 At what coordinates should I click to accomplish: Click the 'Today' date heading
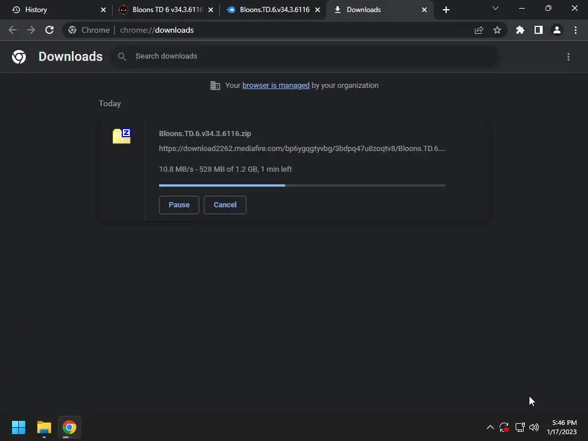click(x=110, y=103)
